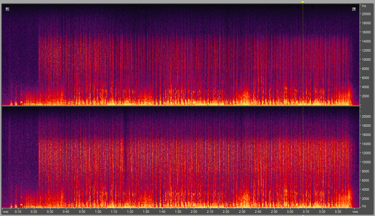Click the 0:20 mark on the timeline
The width and height of the screenshot is (375, 216).
(x=34, y=212)
